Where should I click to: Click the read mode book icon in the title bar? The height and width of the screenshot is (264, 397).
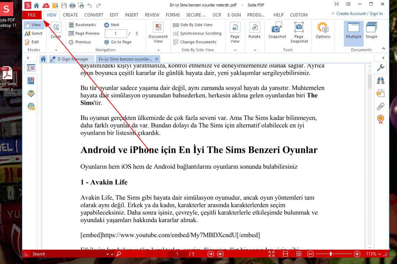pyautogui.click(x=348, y=4)
